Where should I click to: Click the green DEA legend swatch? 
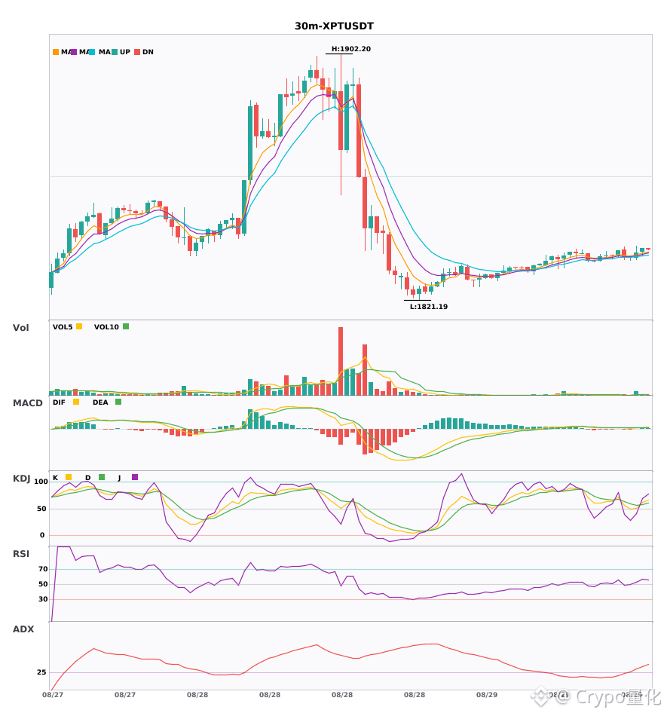(x=118, y=402)
